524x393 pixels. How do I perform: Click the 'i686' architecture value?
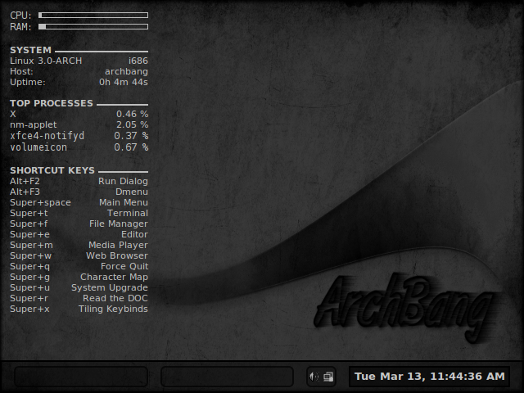point(138,61)
